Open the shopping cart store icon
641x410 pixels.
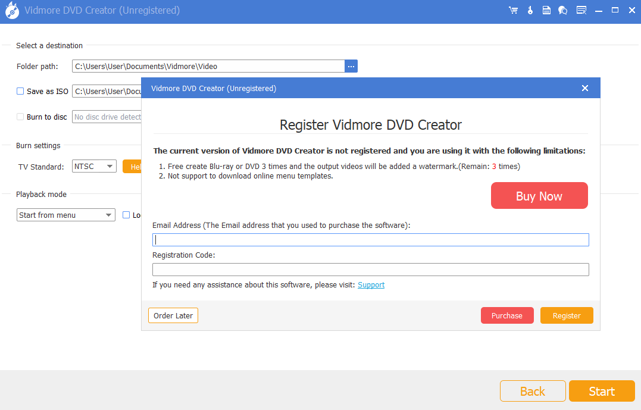[513, 10]
